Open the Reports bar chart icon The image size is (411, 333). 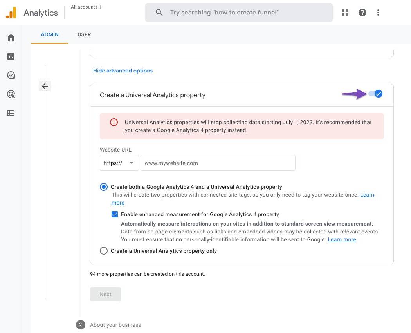coord(11,56)
